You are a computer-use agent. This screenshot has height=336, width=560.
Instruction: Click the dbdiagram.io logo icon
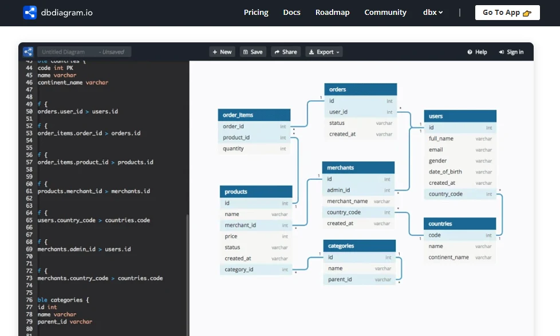30,13
